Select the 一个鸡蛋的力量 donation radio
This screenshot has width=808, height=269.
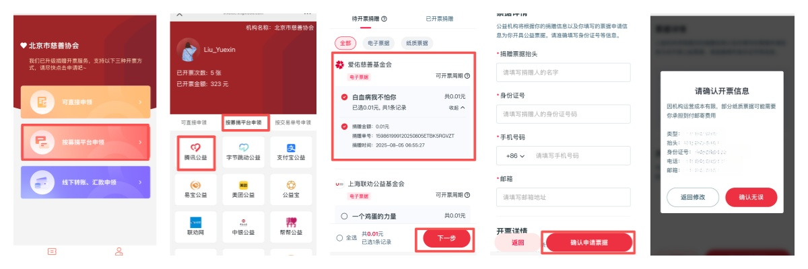click(x=344, y=216)
